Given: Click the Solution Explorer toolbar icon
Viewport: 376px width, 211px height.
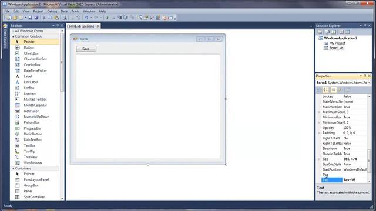Looking at the screenshot, I should coord(140,18).
